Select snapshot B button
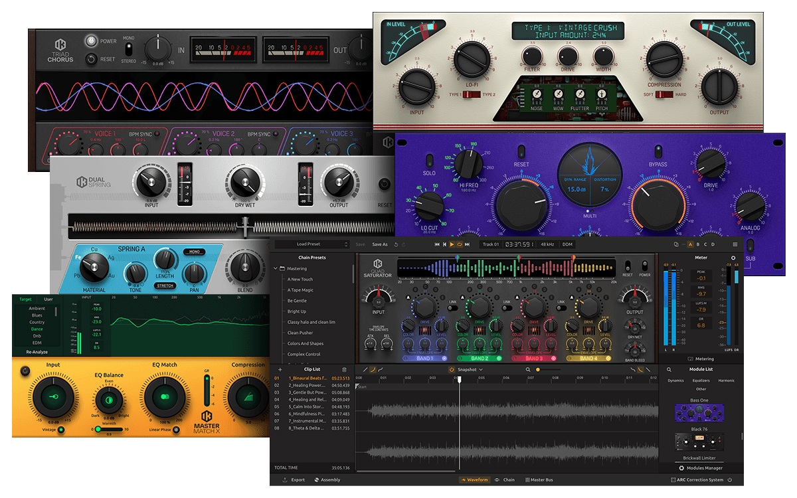 (699, 244)
